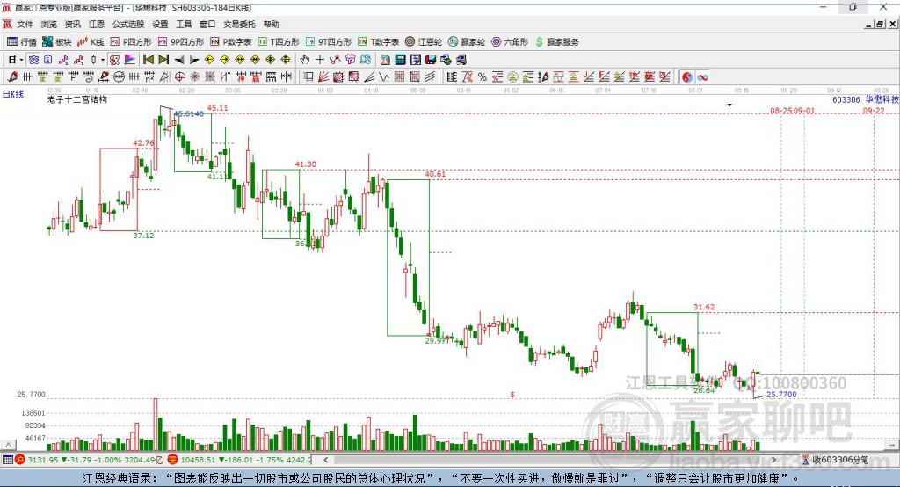
Task: Open the chart header dropdown triangle
Action: pyautogui.click(x=729, y=105)
